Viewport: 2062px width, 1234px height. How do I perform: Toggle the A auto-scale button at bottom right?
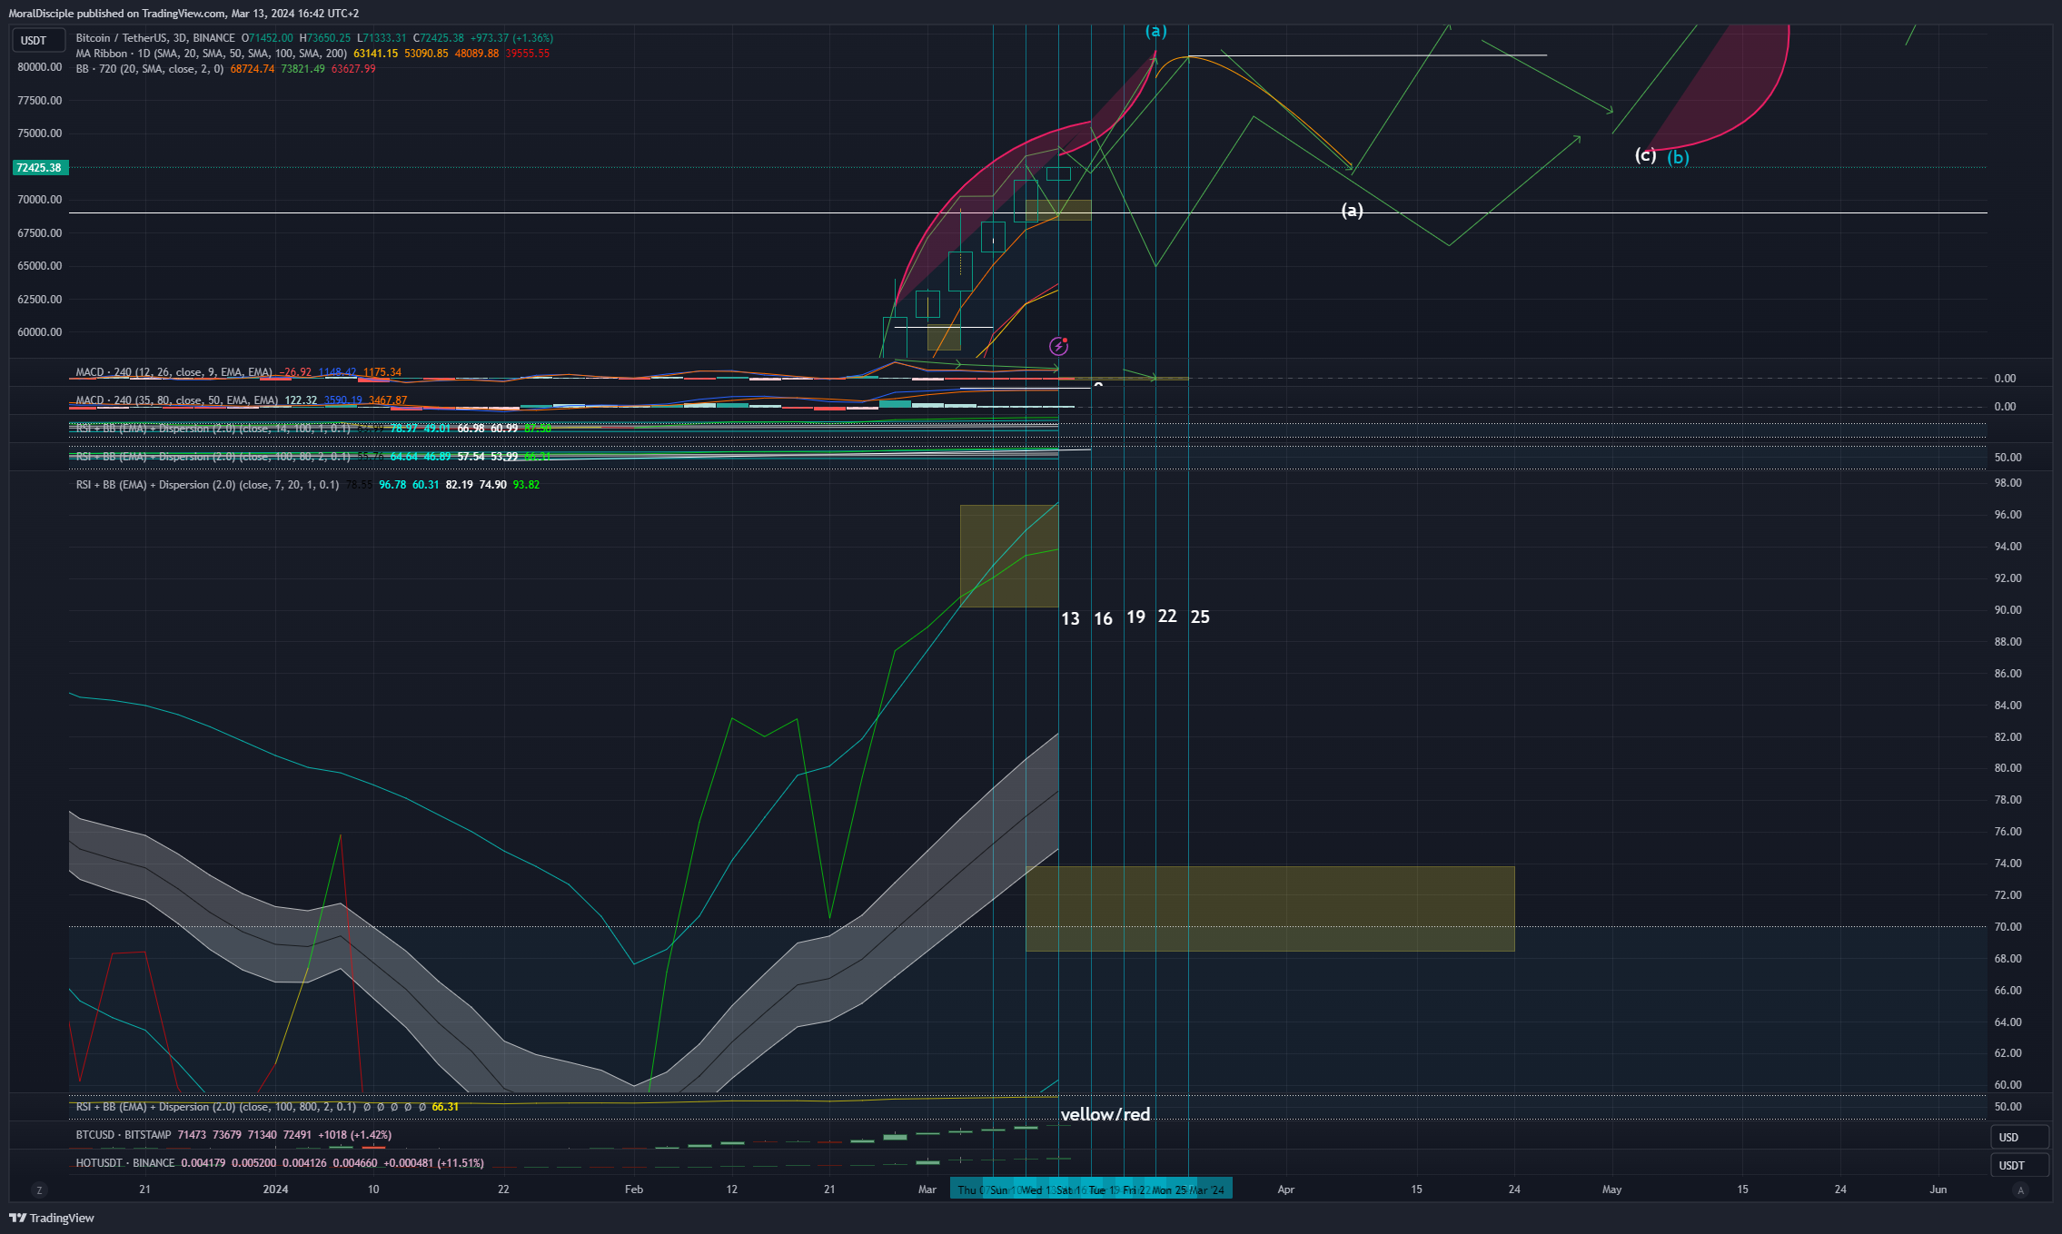tap(2020, 1190)
